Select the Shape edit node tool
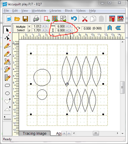 pos(7,38)
